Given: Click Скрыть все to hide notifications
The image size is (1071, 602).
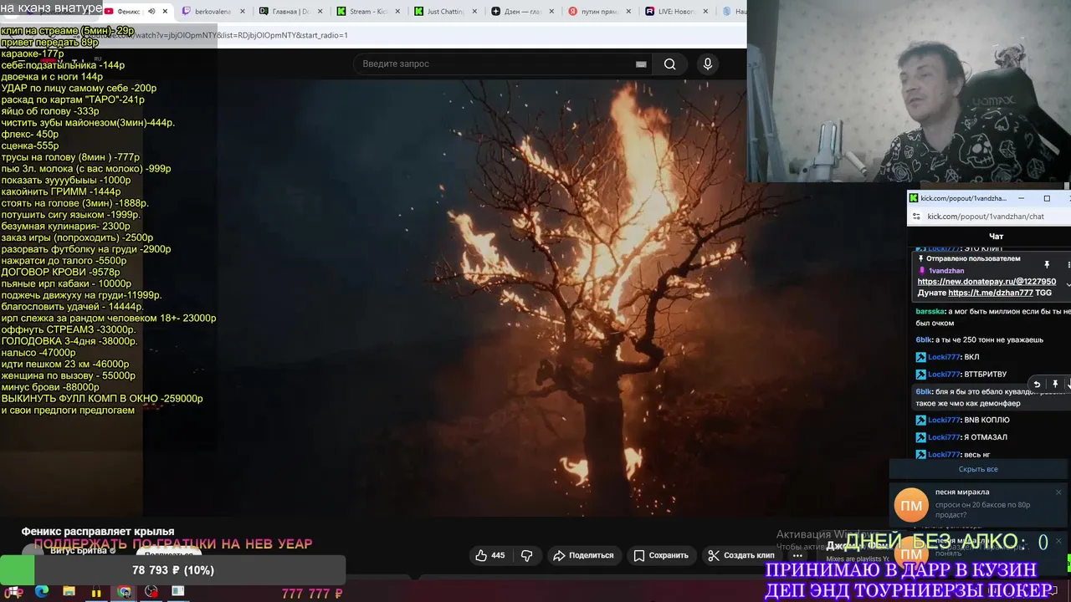Looking at the screenshot, I should [978, 469].
